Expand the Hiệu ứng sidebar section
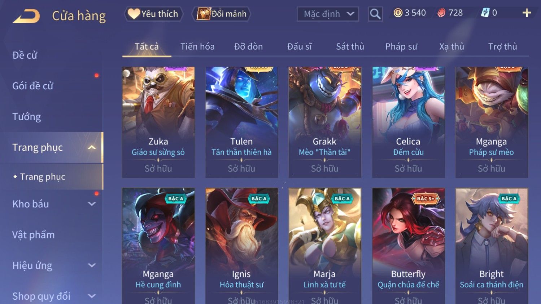Image resolution: width=541 pixels, height=304 pixels. point(92,265)
